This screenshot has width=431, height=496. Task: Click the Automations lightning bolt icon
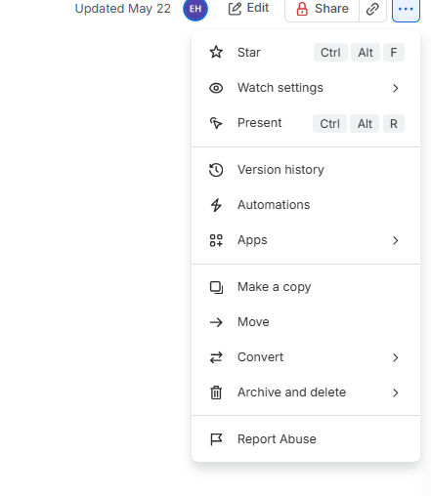(x=216, y=205)
